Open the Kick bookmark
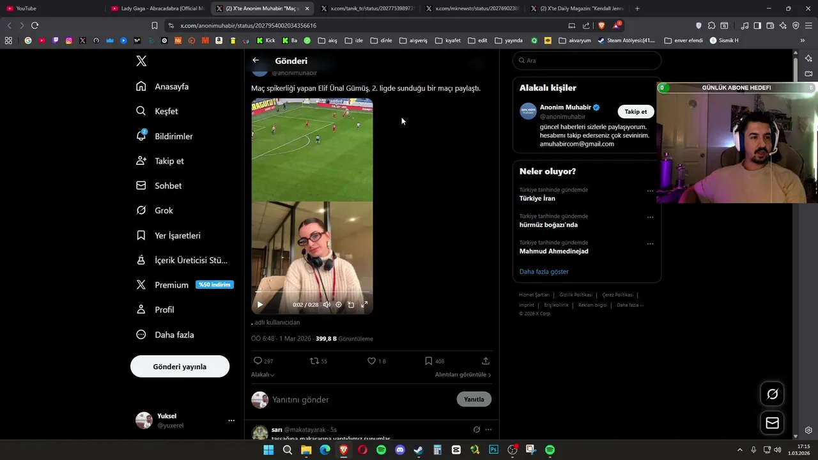The width and height of the screenshot is (818, 460). 266,40
